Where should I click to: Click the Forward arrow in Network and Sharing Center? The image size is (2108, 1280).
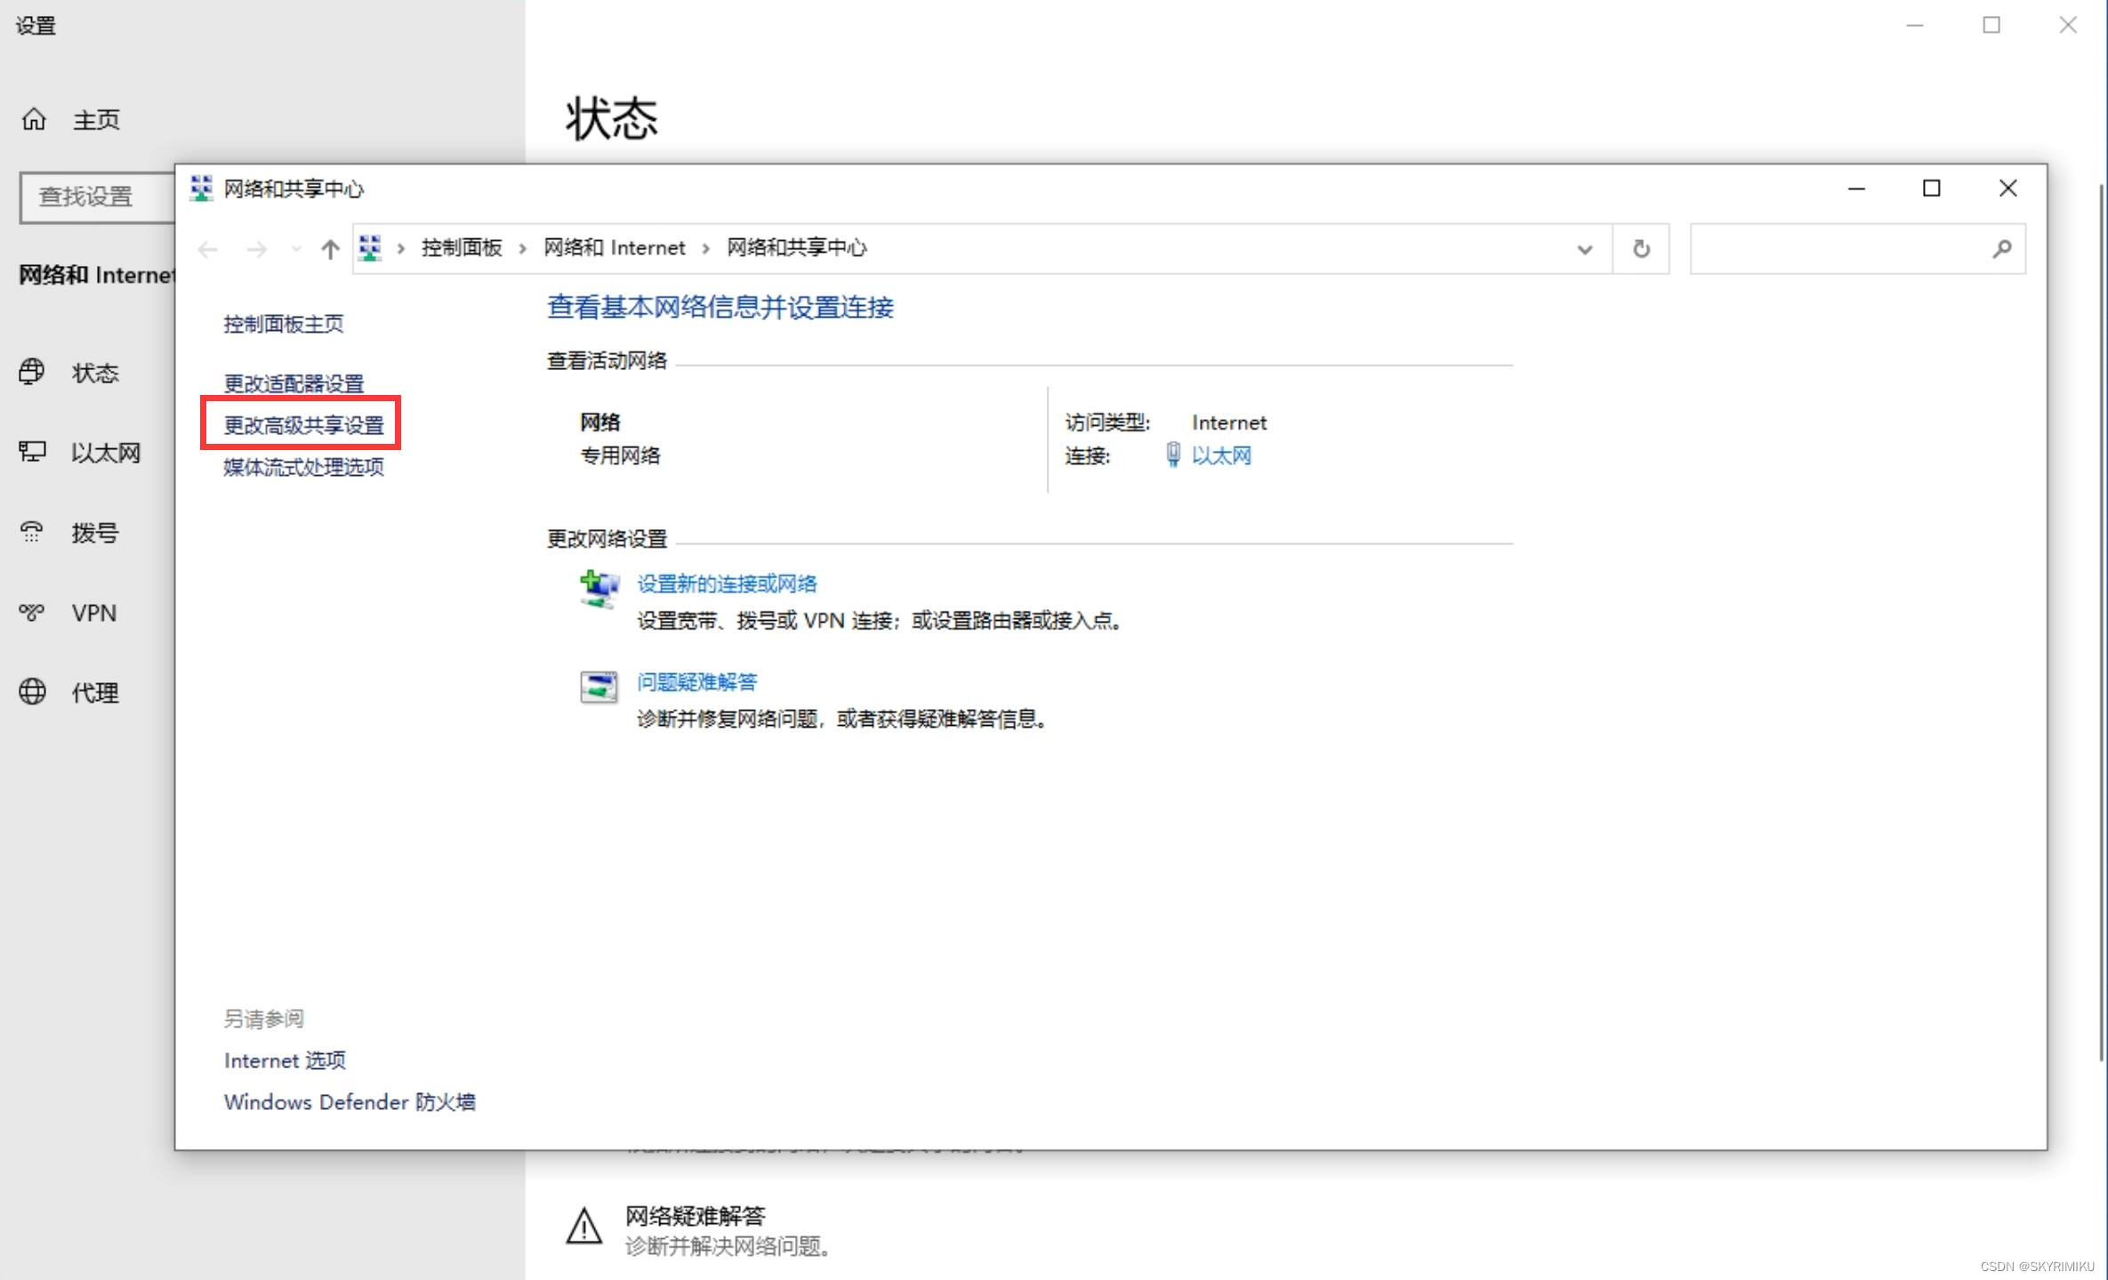[257, 249]
